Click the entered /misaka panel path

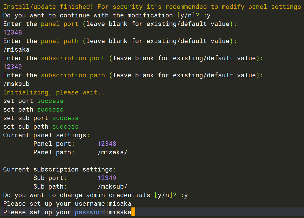click(x=16, y=50)
